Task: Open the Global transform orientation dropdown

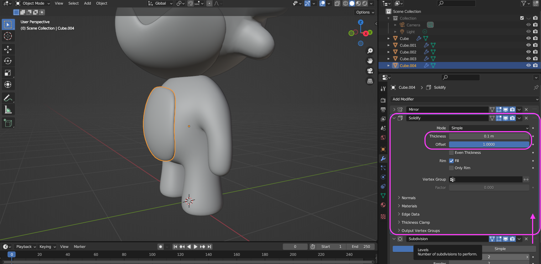Action: (x=161, y=3)
